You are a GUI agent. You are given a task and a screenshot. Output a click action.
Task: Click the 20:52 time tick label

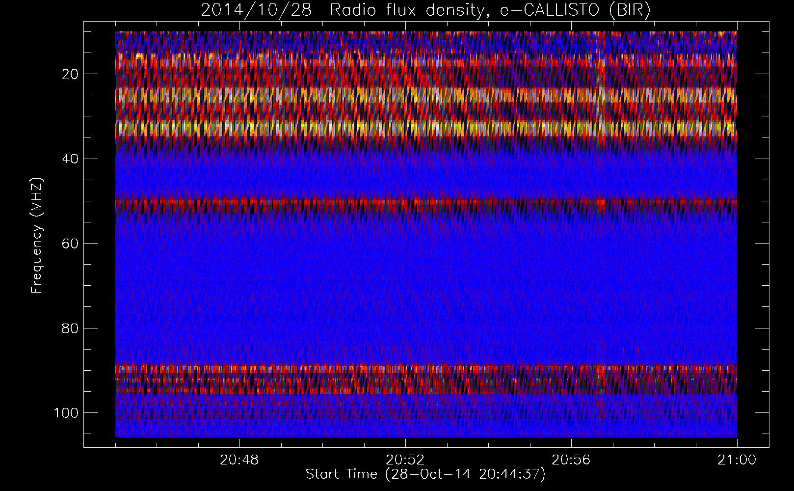tap(405, 460)
